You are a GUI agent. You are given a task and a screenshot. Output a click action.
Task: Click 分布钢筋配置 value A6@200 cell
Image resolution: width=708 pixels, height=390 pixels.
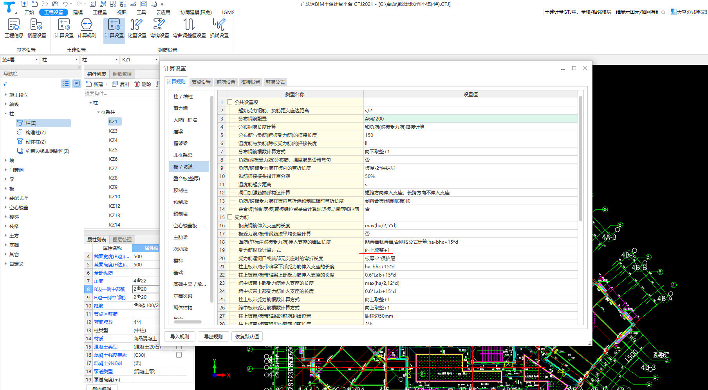click(470, 119)
